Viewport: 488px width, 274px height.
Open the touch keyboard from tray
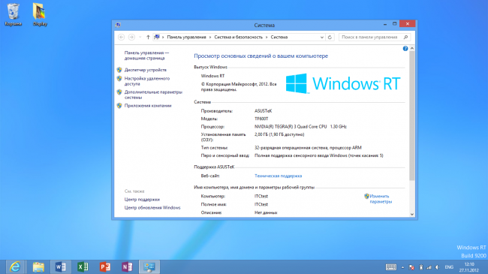pyautogui.click(x=391, y=267)
